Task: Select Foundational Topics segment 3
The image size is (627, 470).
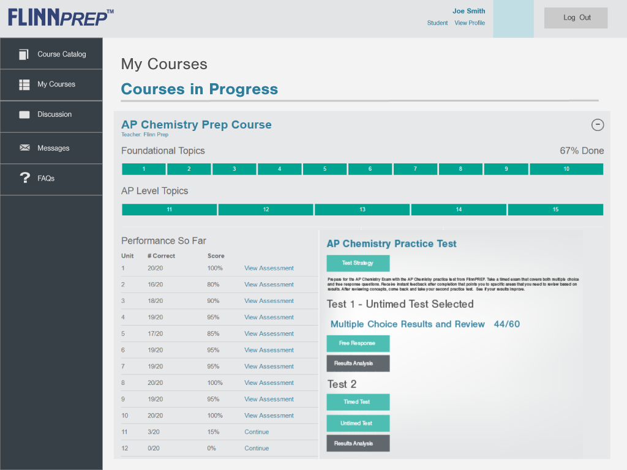Action: click(x=234, y=169)
